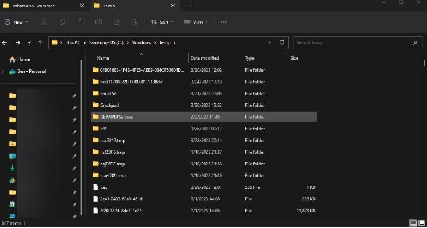Click OneDrive cloud icon Ben - Personal
The height and width of the screenshot is (228, 427).
coord(12,72)
